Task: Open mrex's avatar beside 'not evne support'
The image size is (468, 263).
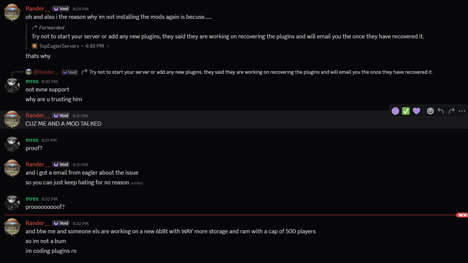Action: pyautogui.click(x=12, y=85)
